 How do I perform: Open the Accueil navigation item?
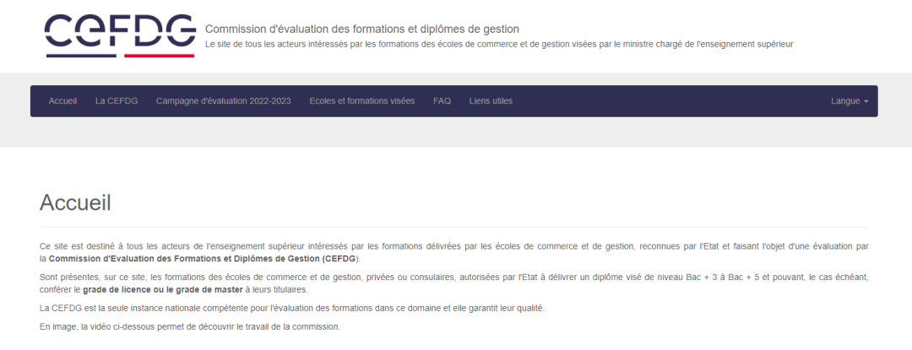tap(62, 101)
